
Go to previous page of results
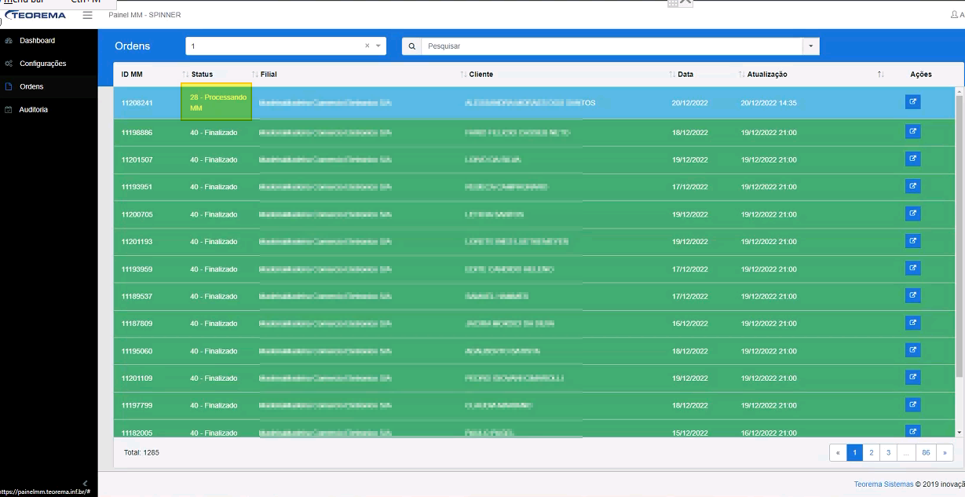[838, 453]
